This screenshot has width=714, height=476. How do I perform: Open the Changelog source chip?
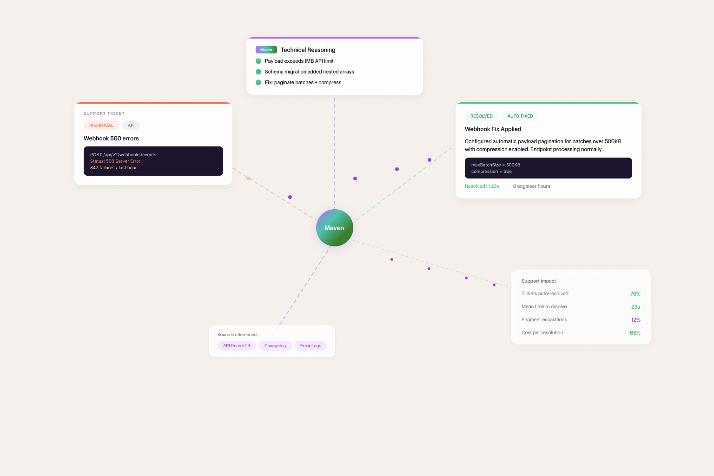click(x=275, y=346)
